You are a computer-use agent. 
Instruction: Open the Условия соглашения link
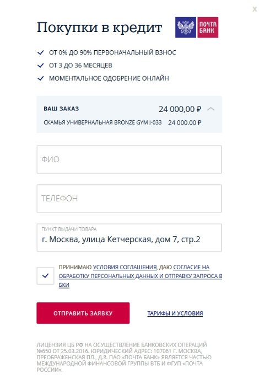click(125, 267)
